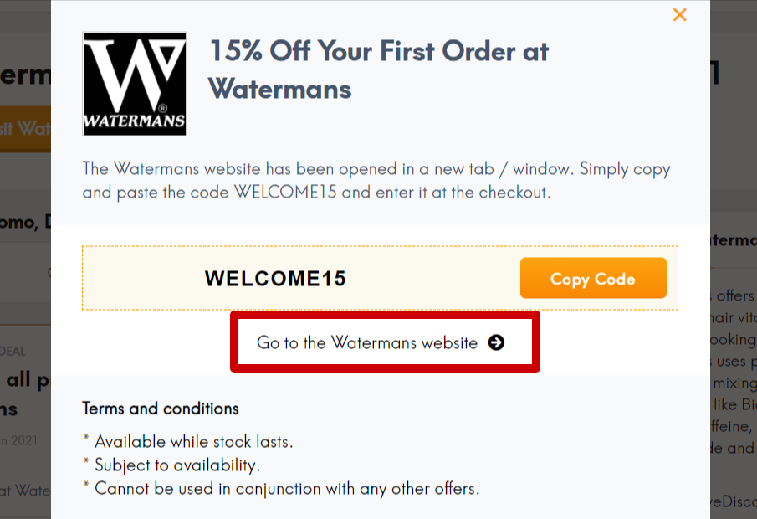Click the dimmed orange Visit button behind popup
The height and width of the screenshot is (519, 757).
pyautogui.click(x=25, y=129)
